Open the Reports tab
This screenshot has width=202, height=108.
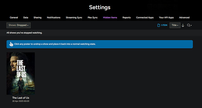(x=126, y=18)
